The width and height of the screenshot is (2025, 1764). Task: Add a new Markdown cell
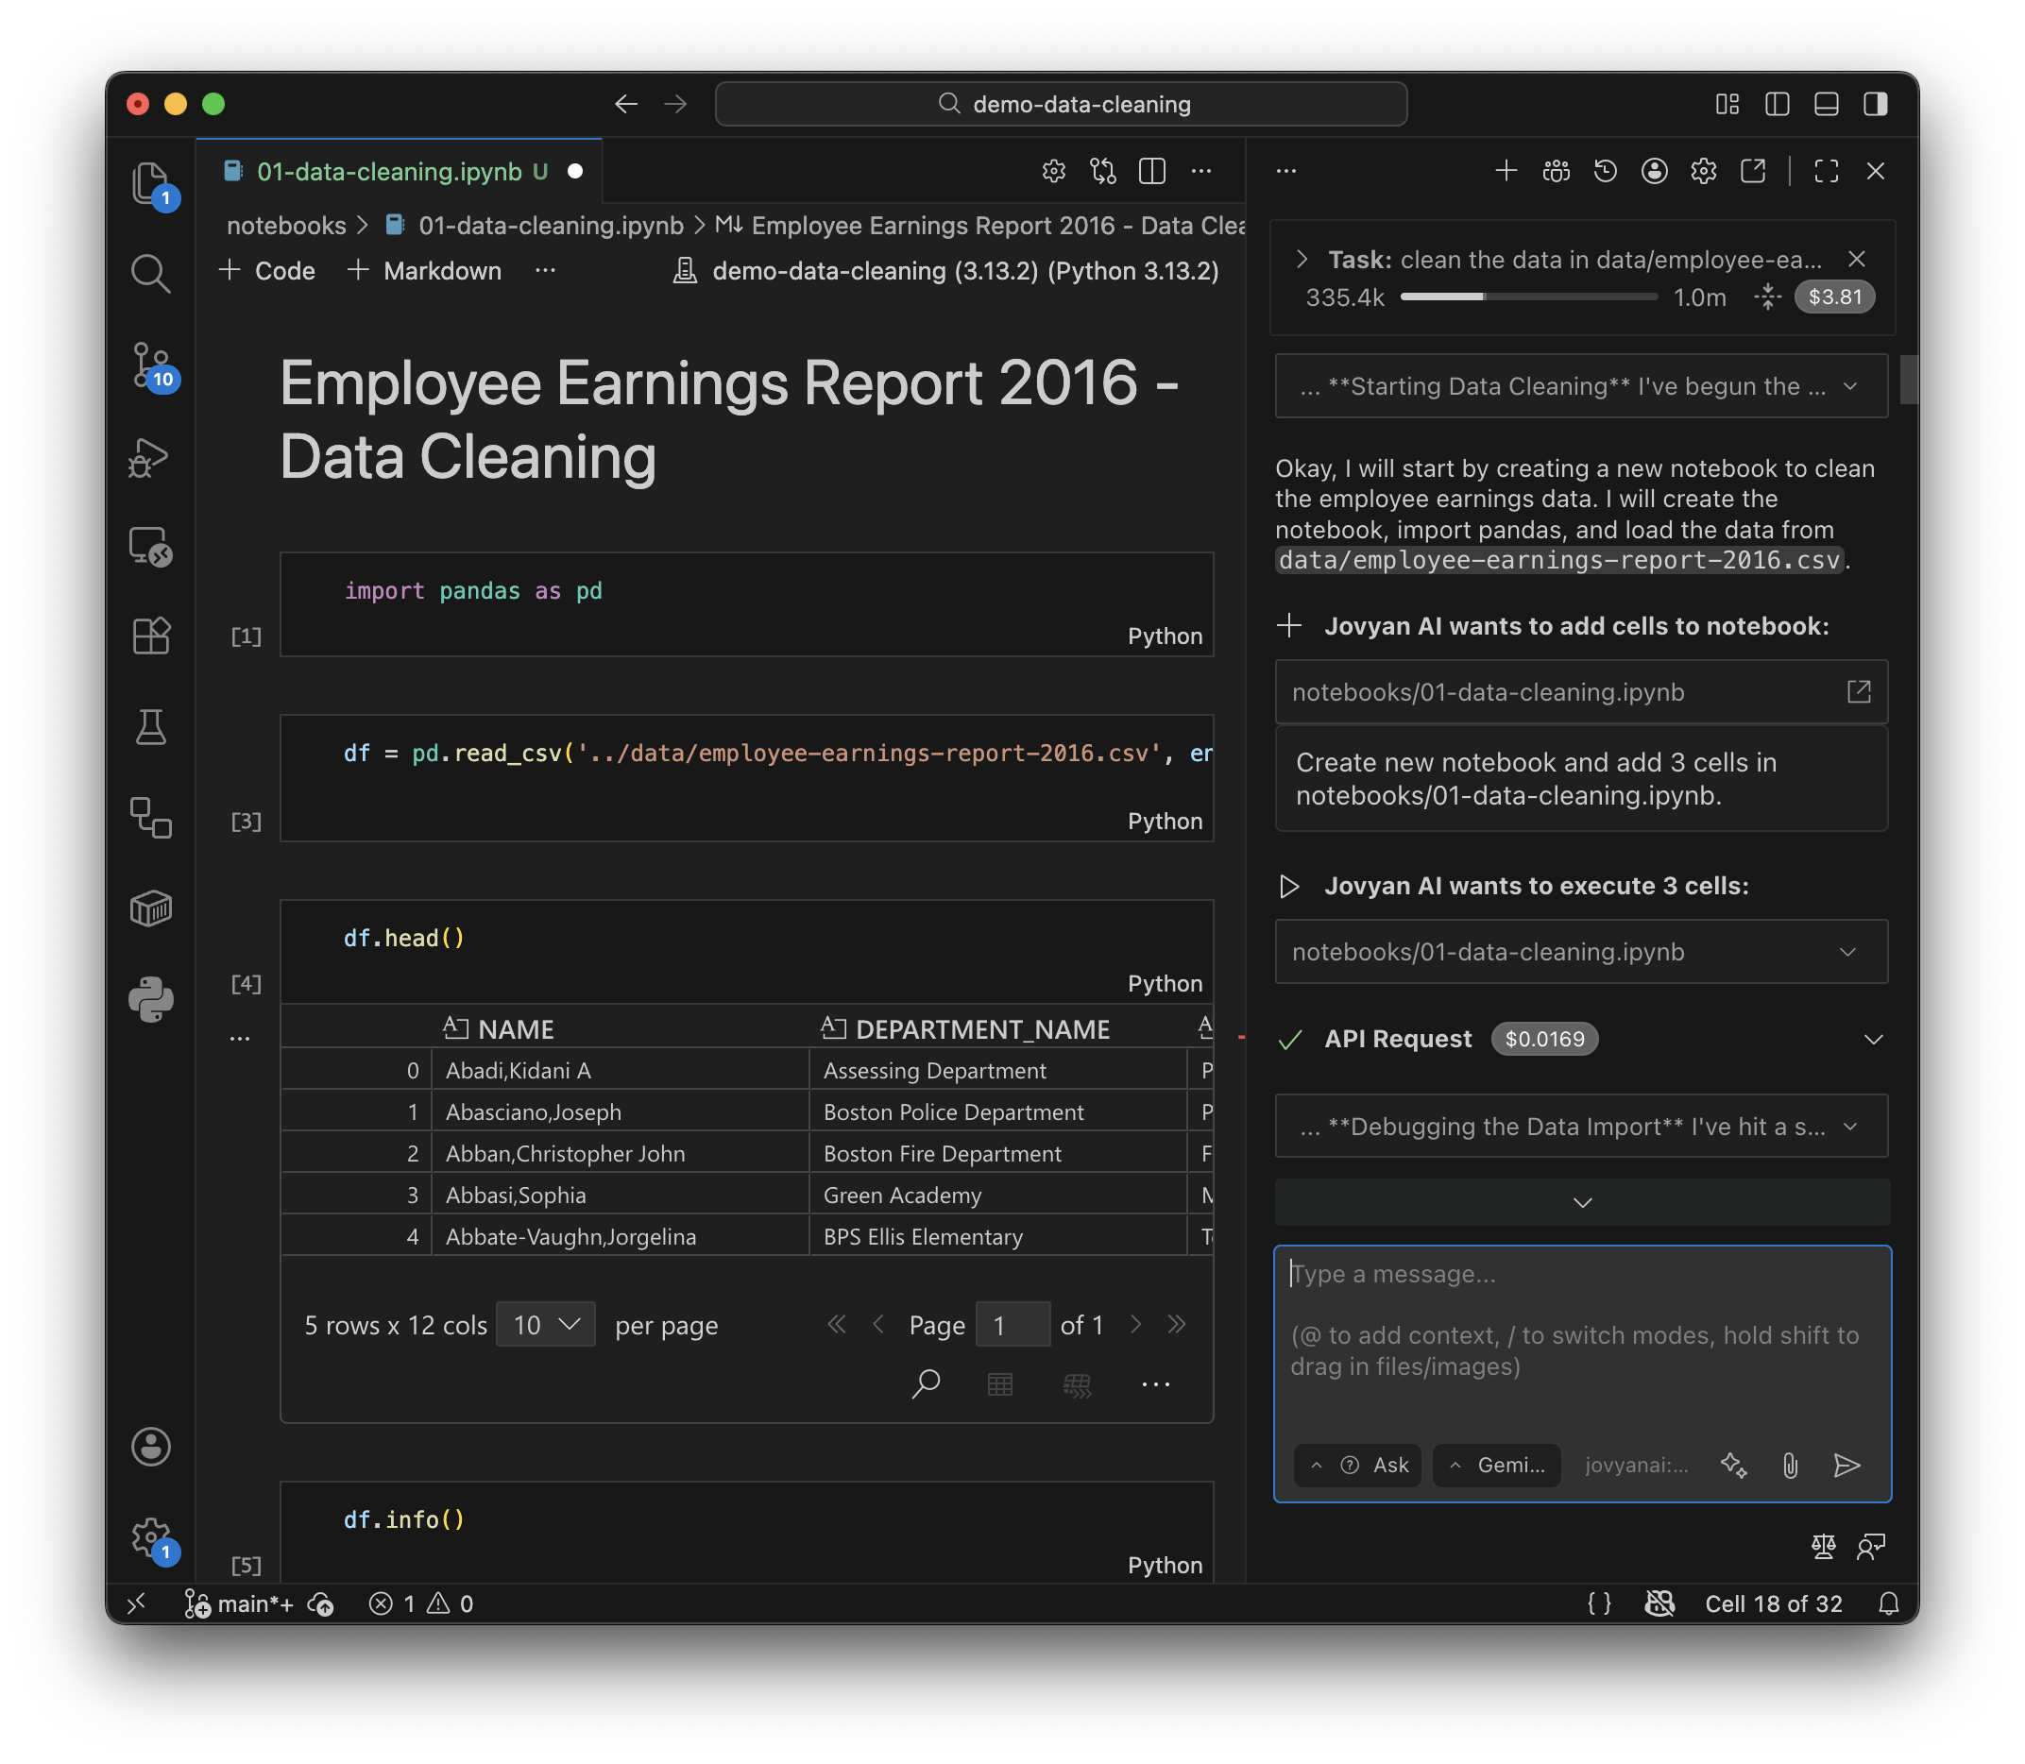pyautogui.click(x=425, y=271)
